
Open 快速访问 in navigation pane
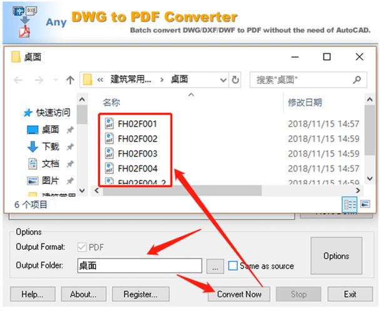[x=53, y=113]
